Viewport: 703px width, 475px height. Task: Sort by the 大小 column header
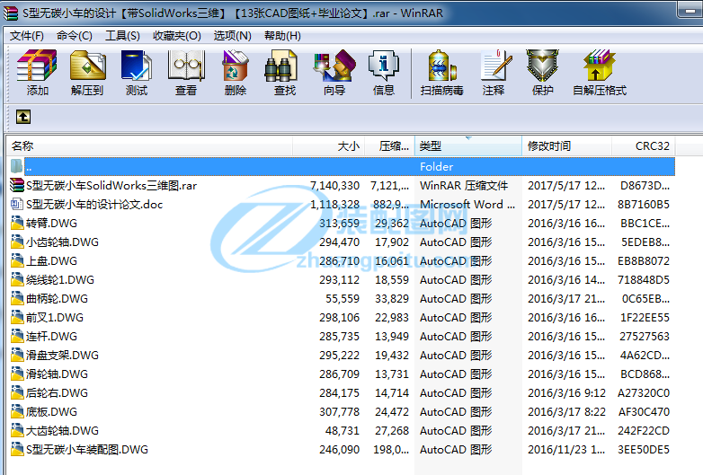tap(329, 146)
